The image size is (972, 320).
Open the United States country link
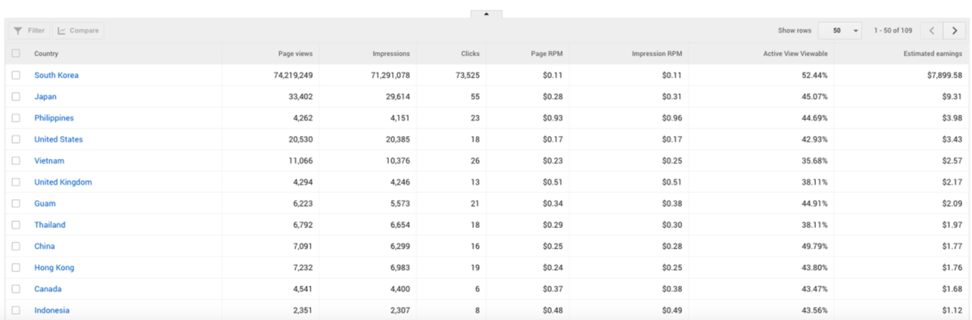point(59,139)
